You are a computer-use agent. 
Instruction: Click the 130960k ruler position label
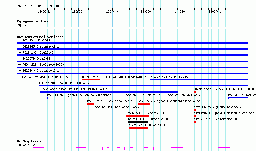180,12
